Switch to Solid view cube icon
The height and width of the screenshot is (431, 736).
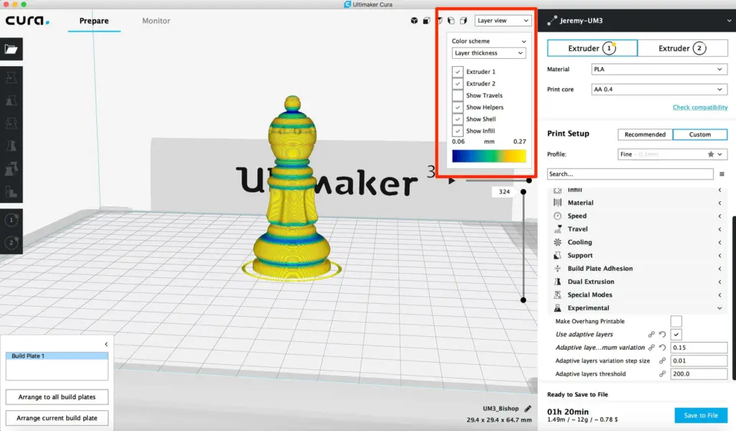[x=415, y=20]
